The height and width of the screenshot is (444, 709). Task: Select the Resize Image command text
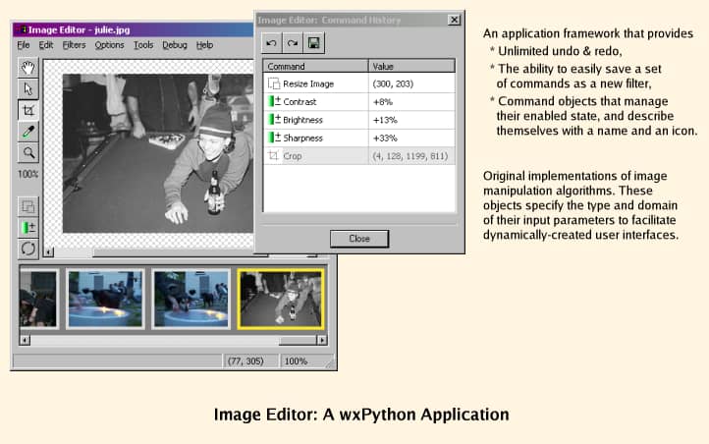coord(308,83)
